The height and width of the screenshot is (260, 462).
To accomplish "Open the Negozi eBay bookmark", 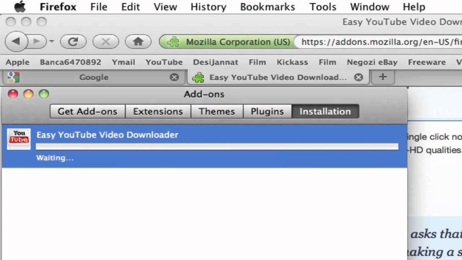I will 372,62.
